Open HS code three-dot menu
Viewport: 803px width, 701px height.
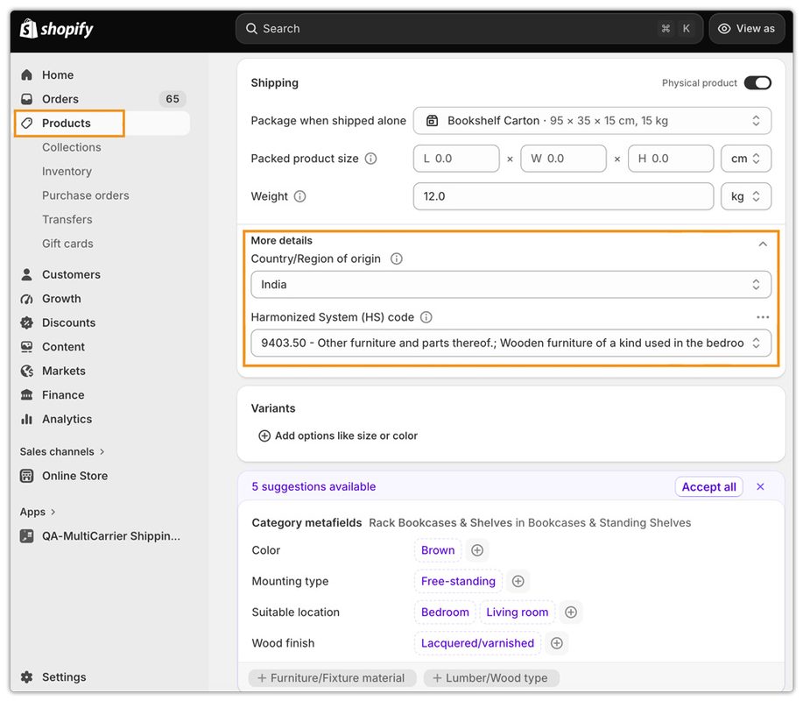click(x=763, y=317)
